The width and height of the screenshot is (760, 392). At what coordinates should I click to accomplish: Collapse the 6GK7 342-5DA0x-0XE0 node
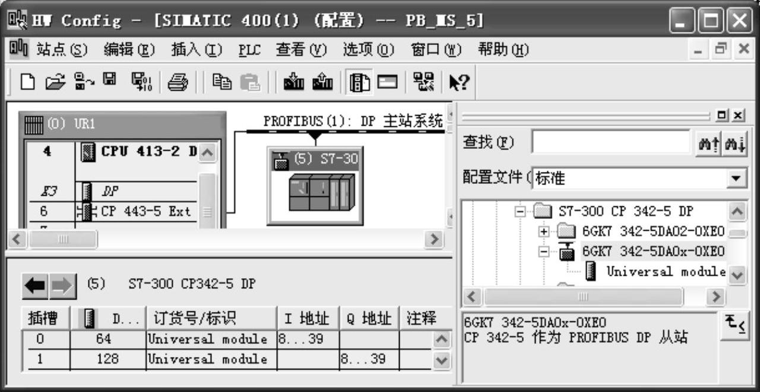coord(544,251)
